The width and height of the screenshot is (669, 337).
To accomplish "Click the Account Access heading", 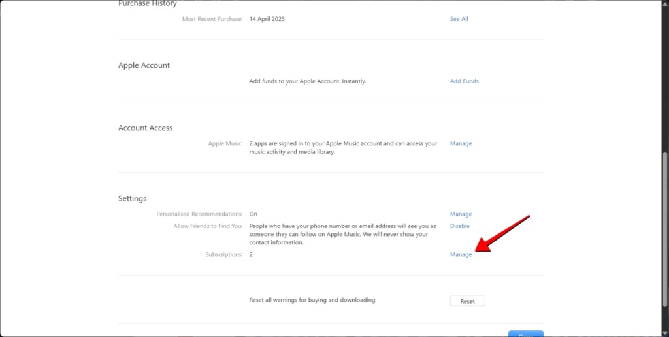I will (146, 128).
